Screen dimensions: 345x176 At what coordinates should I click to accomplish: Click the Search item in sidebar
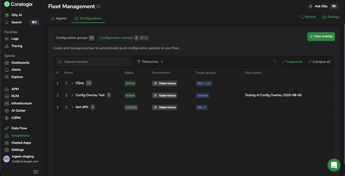click(16, 22)
